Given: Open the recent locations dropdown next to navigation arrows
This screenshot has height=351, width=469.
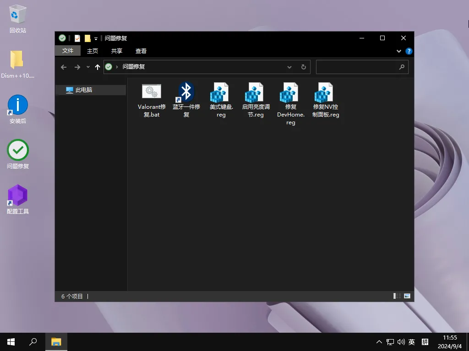Looking at the screenshot, I should pyautogui.click(x=88, y=67).
